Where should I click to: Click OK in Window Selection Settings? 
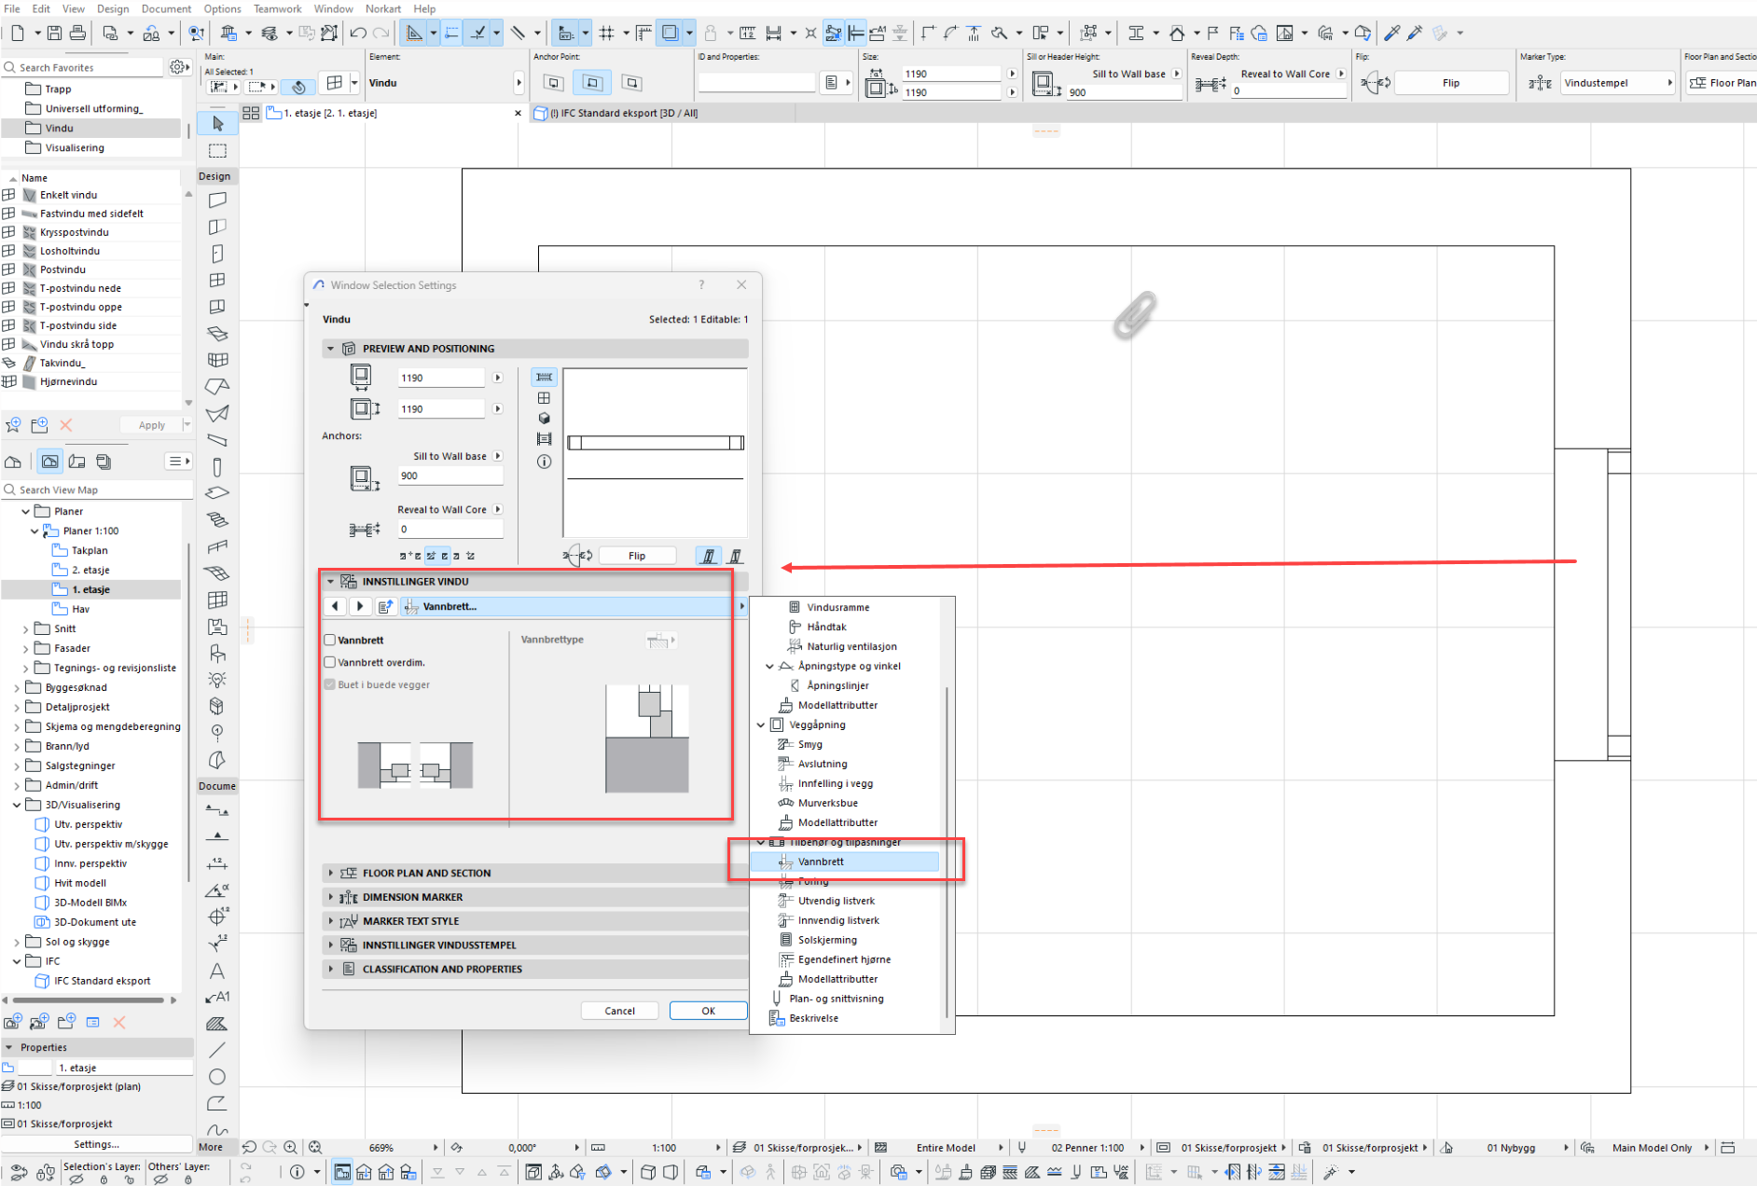pyautogui.click(x=708, y=1011)
